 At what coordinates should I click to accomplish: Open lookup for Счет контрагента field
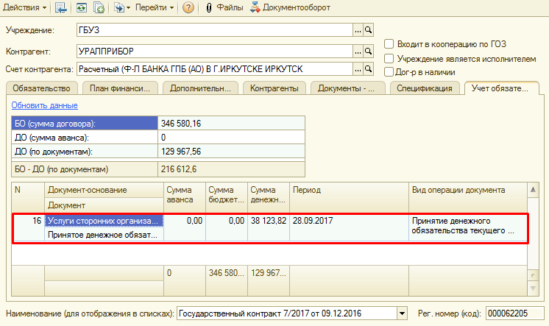coord(369,69)
